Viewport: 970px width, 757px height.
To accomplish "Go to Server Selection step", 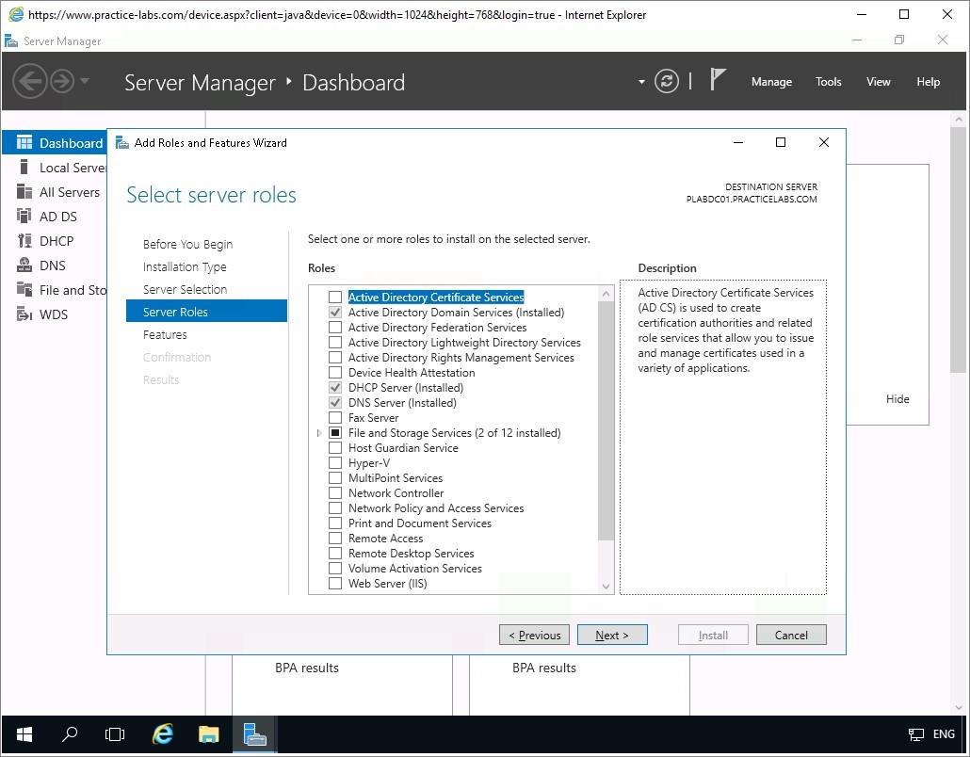I will (185, 289).
